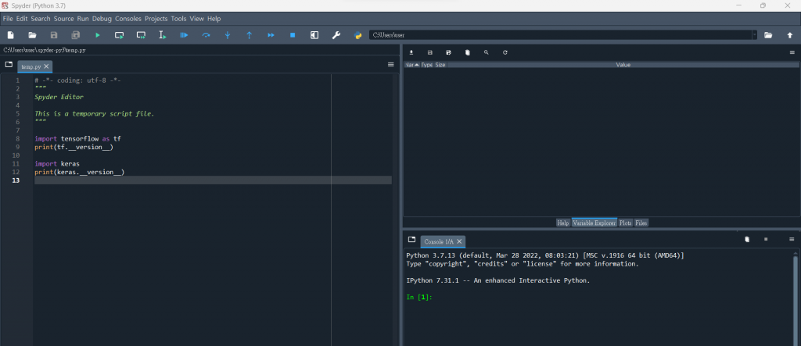Switch to the Plots tab

(x=625, y=223)
